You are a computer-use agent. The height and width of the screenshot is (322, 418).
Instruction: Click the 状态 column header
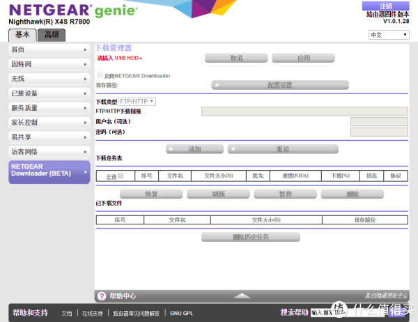click(371, 176)
